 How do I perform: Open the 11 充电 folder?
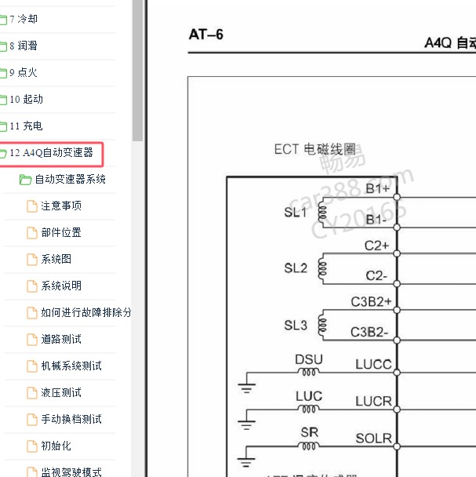(26, 126)
